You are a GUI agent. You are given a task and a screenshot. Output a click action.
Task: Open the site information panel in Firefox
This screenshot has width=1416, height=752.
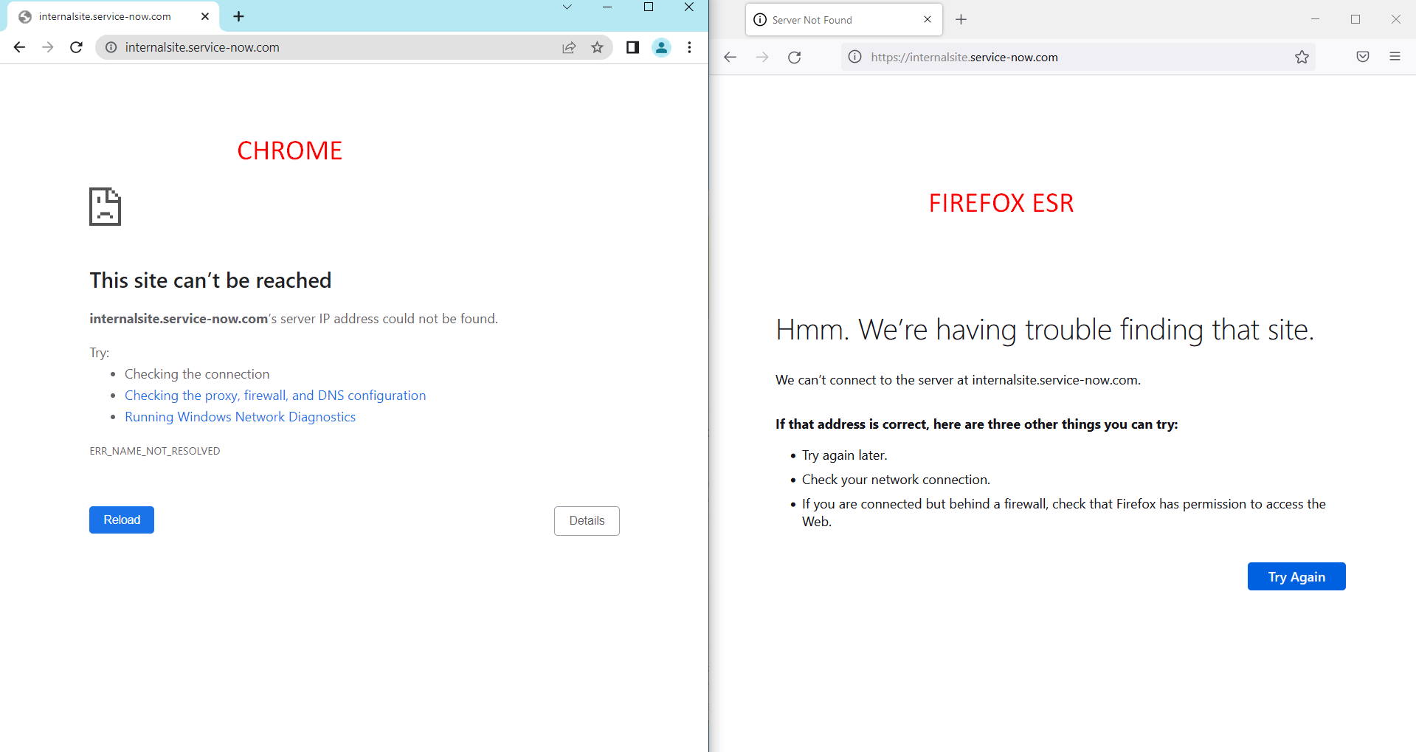[854, 56]
